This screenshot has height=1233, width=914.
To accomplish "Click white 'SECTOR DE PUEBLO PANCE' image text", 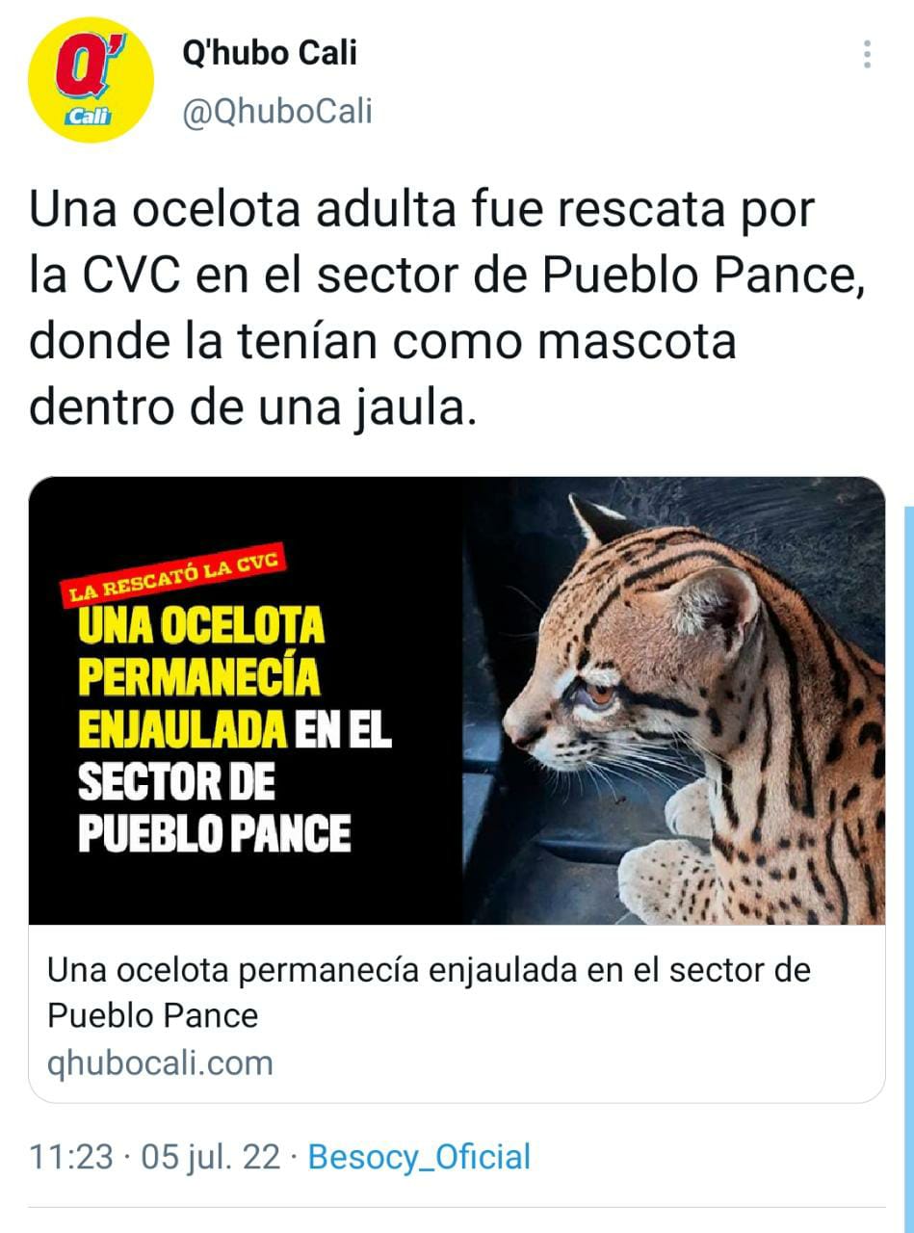I will coord(214,806).
